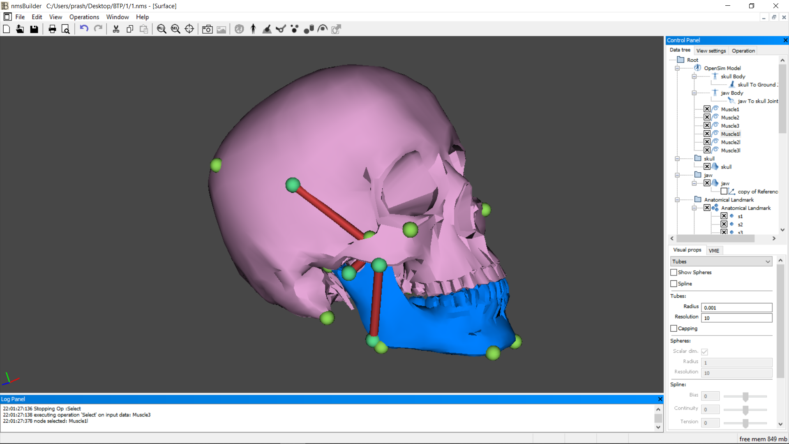Viewport: 789px width, 444px height.
Task: Adjust the Spline Tension slider
Action: click(745, 423)
